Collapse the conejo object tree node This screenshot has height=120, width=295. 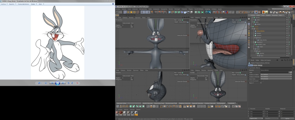[251, 26]
